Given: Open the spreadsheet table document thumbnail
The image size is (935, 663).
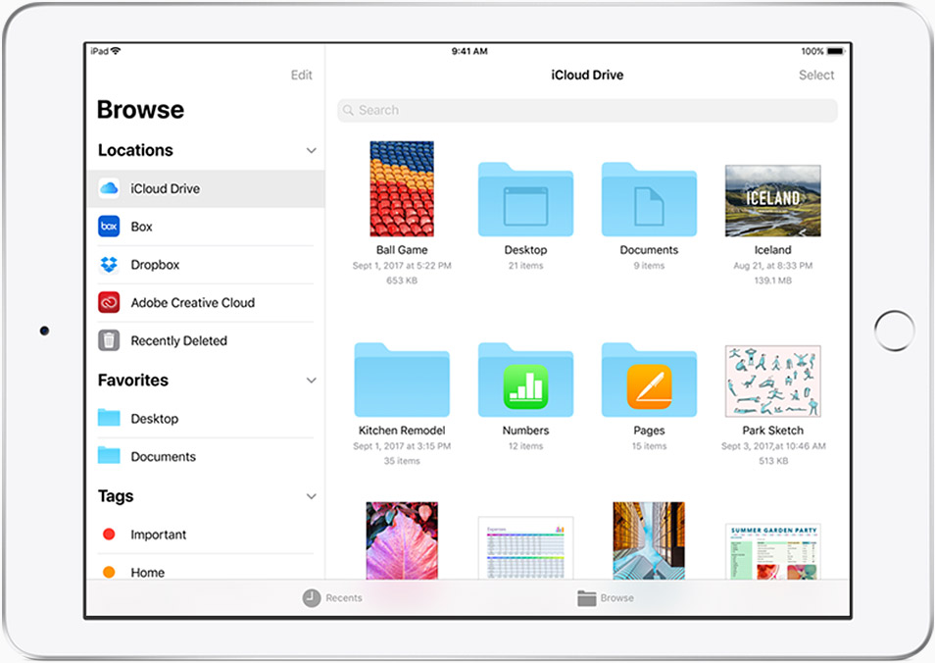Looking at the screenshot, I should (526, 548).
